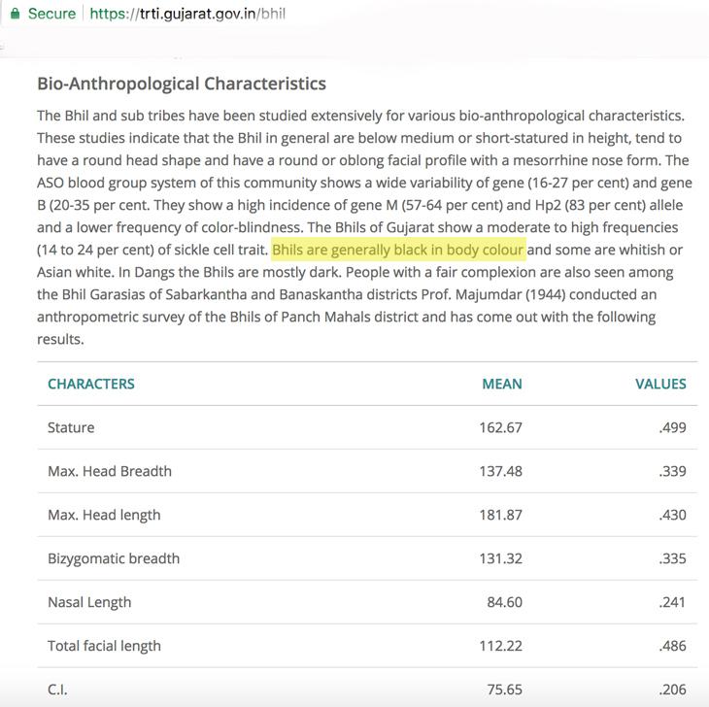Select the Stature table row
Screen dimensions: 709x707
(367, 427)
